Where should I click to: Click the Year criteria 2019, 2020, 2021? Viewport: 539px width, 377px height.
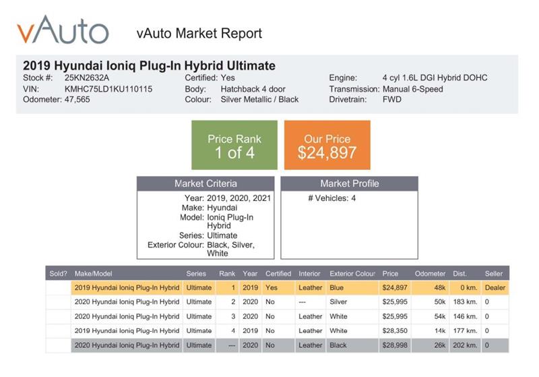click(x=239, y=198)
